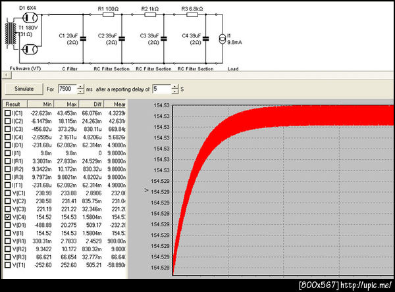Enable the V(R1) result checkbox
395x292 pixels.
pos(8,241)
